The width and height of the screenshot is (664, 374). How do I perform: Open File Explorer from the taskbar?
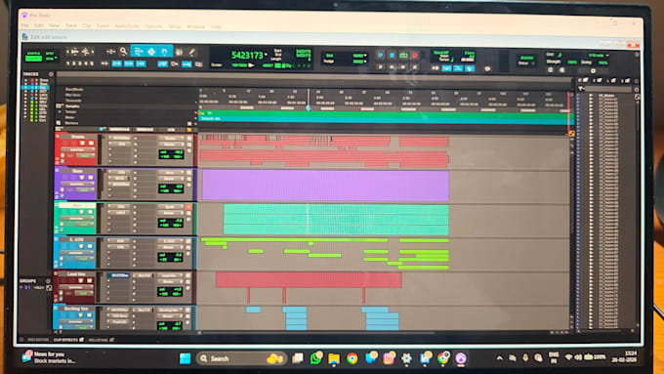334,358
